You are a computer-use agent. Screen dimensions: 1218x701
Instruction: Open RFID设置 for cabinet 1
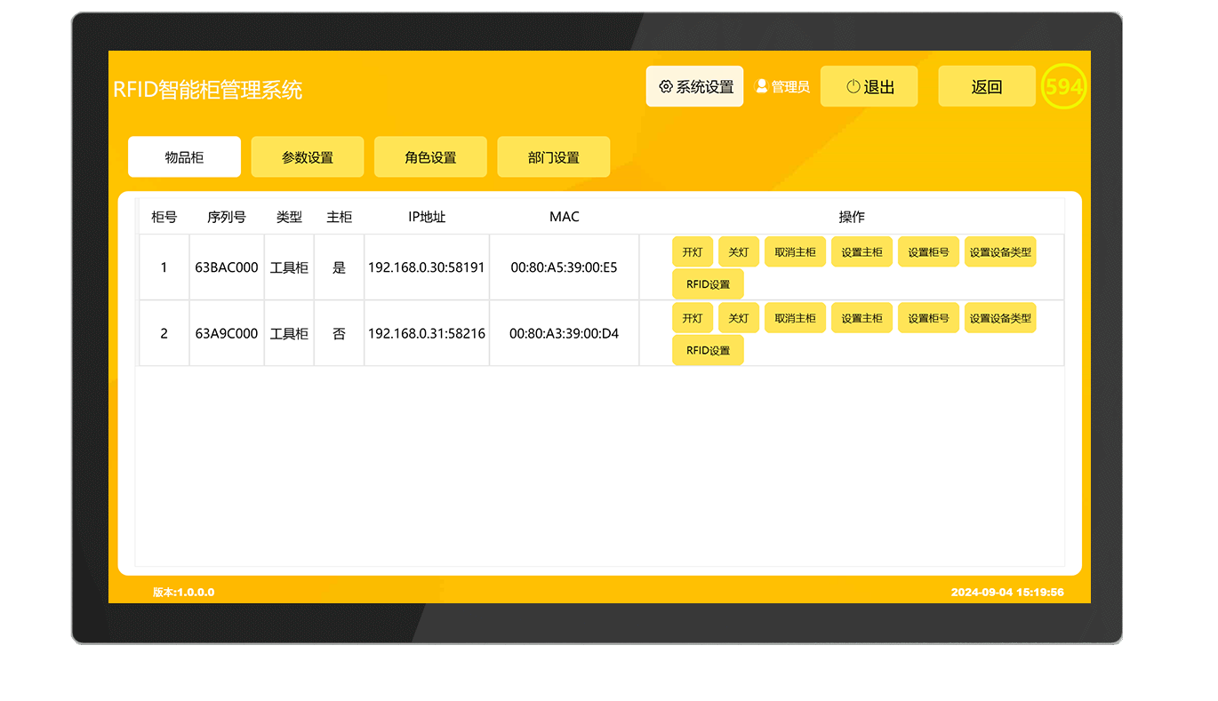click(x=708, y=284)
